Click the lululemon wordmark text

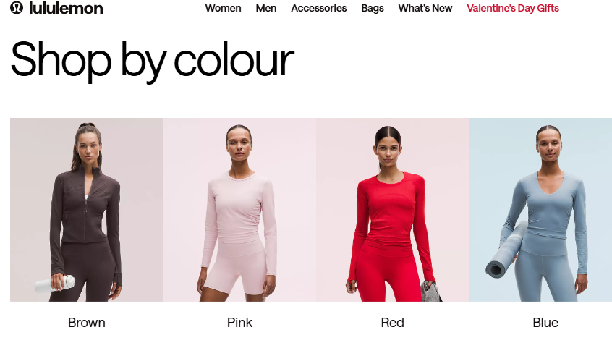(x=66, y=8)
